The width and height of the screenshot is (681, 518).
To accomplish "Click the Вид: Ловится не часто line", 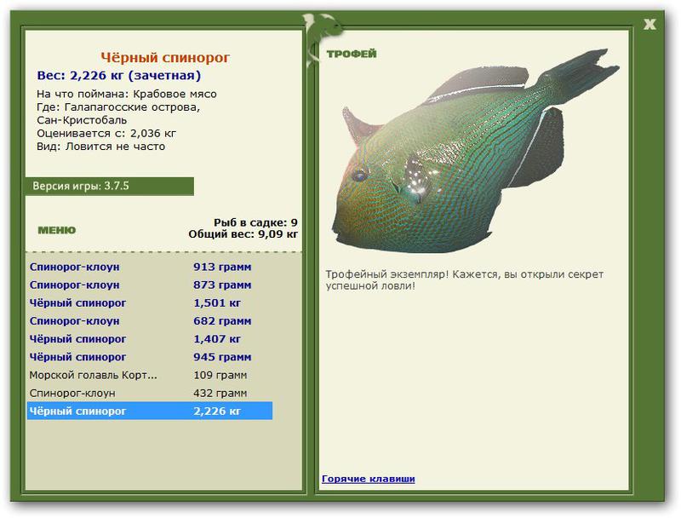I will point(100,147).
